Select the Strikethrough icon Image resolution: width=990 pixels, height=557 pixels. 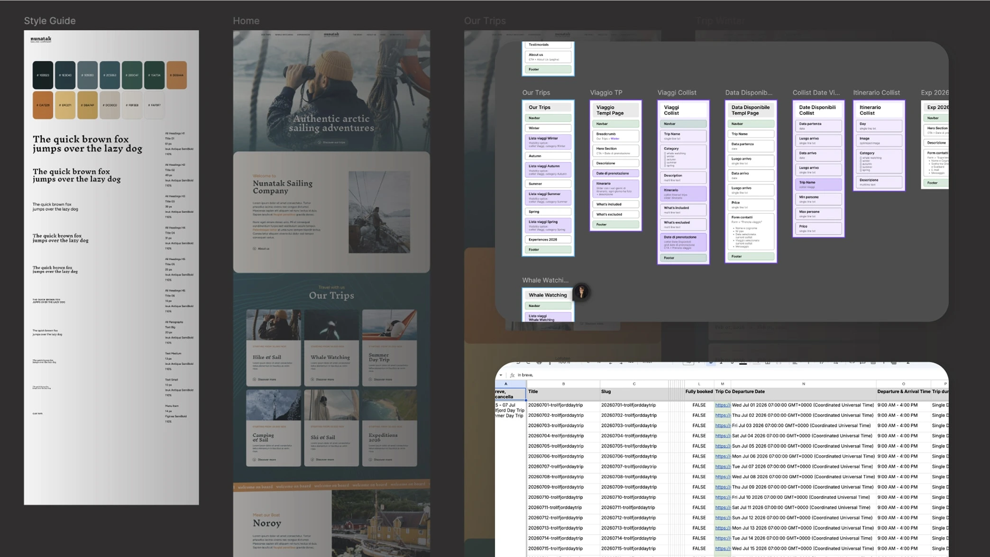pyautogui.click(x=732, y=362)
